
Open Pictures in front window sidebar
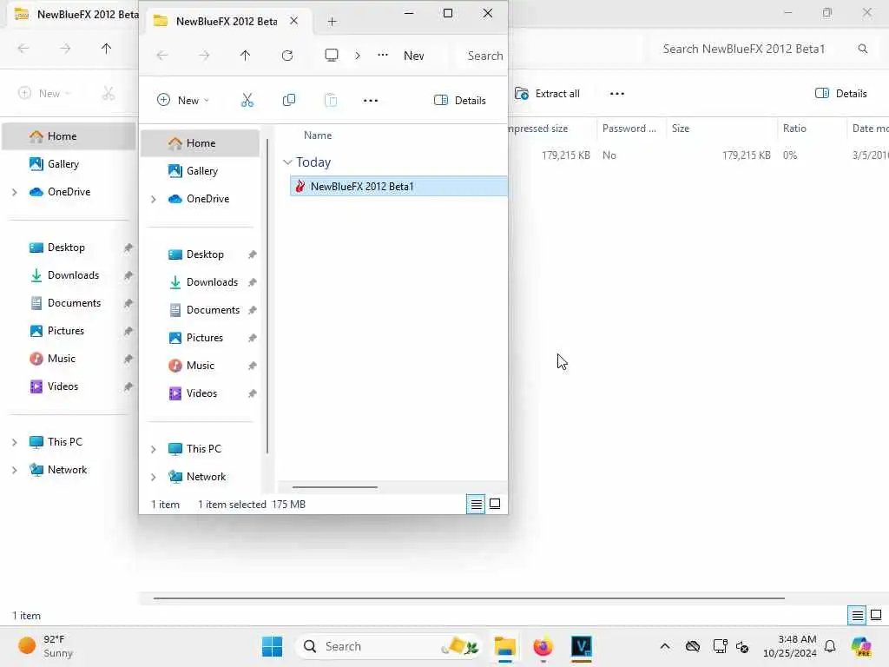[201, 338]
